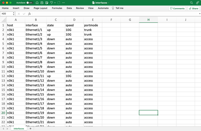Select the trunk cell in row 2
Image resolution: width=201 pixels, height=131 pixels.
(93, 30)
